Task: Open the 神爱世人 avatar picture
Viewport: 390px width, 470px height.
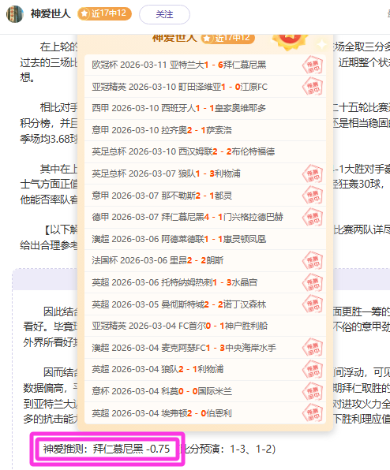Action: click(x=15, y=14)
